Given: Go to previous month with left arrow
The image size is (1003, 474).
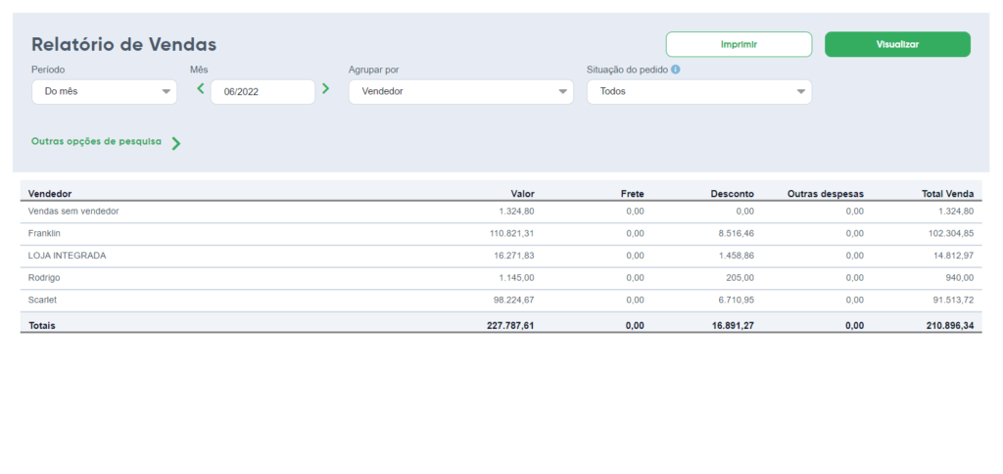Looking at the screenshot, I should coord(200,89).
